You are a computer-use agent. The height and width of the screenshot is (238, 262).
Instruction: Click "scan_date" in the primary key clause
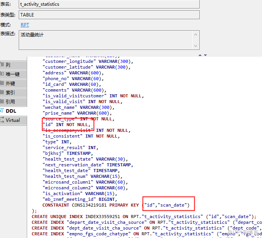173,205
